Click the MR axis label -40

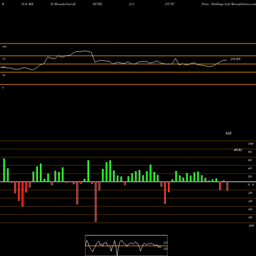tap(250, 201)
